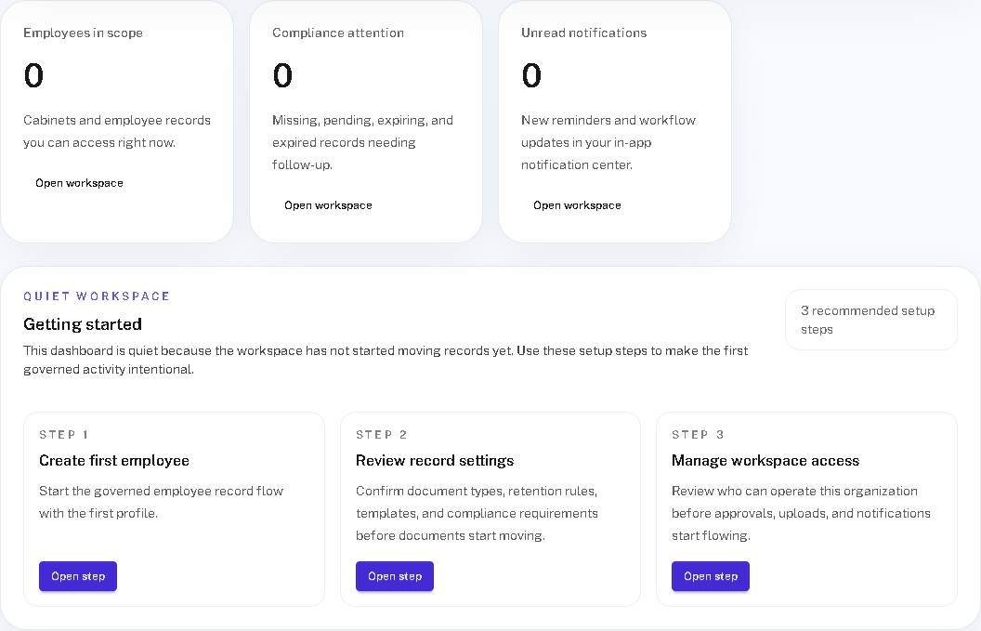This screenshot has height=631, width=981.
Task: Open step for Review record settings
Action: click(394, 576)
